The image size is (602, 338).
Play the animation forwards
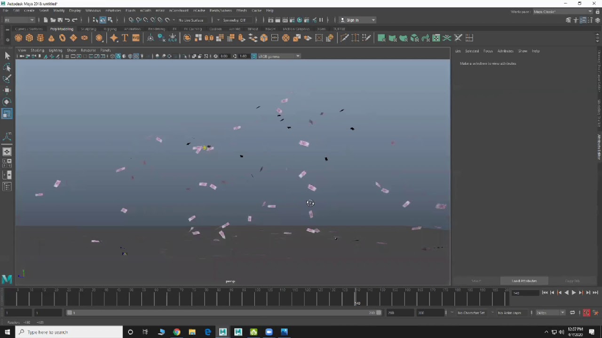click(574, 292)
